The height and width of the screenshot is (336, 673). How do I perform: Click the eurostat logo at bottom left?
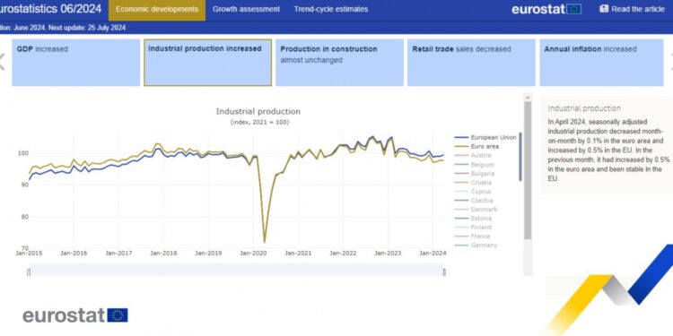pos(75,315)
